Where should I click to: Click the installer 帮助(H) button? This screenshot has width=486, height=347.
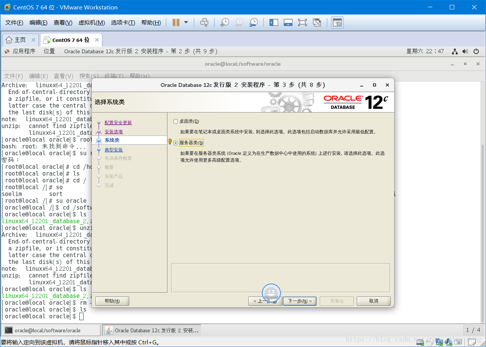point(112,301)
